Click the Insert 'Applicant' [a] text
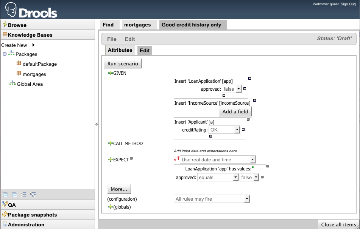This screenshot has width=360, height=229. click(194, 122)
